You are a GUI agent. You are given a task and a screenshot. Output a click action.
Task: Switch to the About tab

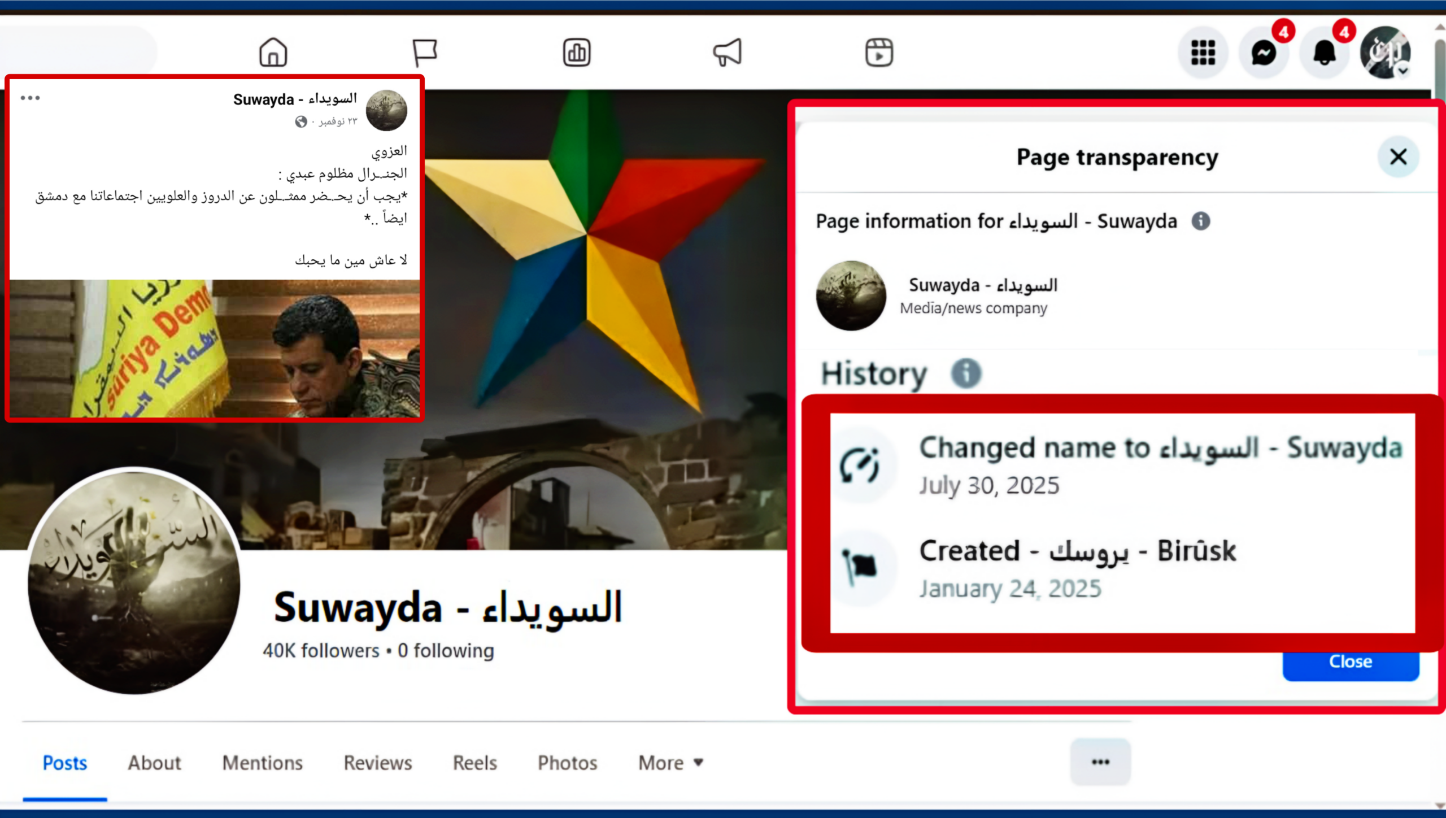[154, 763]
